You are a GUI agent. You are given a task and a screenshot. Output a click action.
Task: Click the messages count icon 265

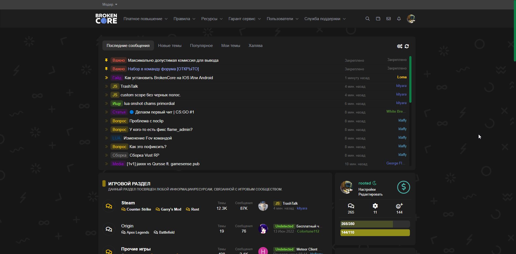pos(351,206)
